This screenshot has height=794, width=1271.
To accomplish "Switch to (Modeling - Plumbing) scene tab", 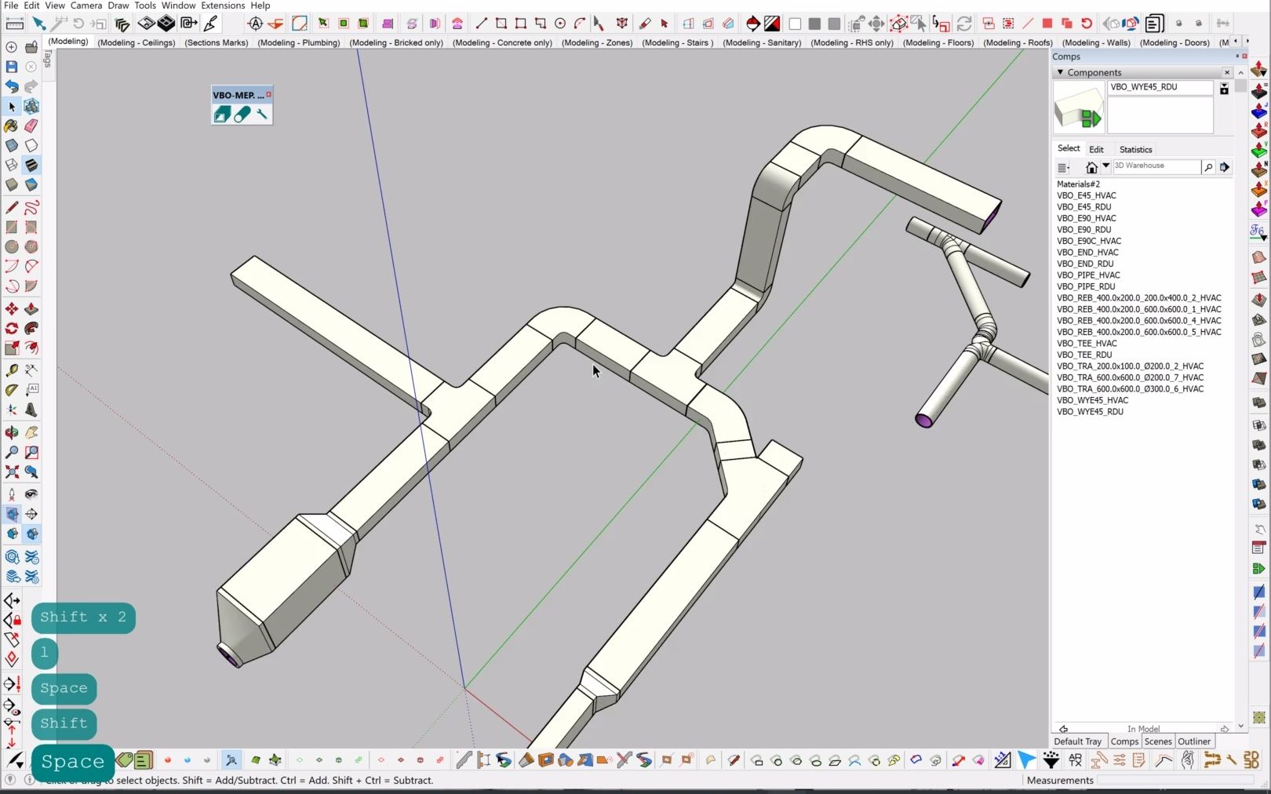I will (299, 42).
